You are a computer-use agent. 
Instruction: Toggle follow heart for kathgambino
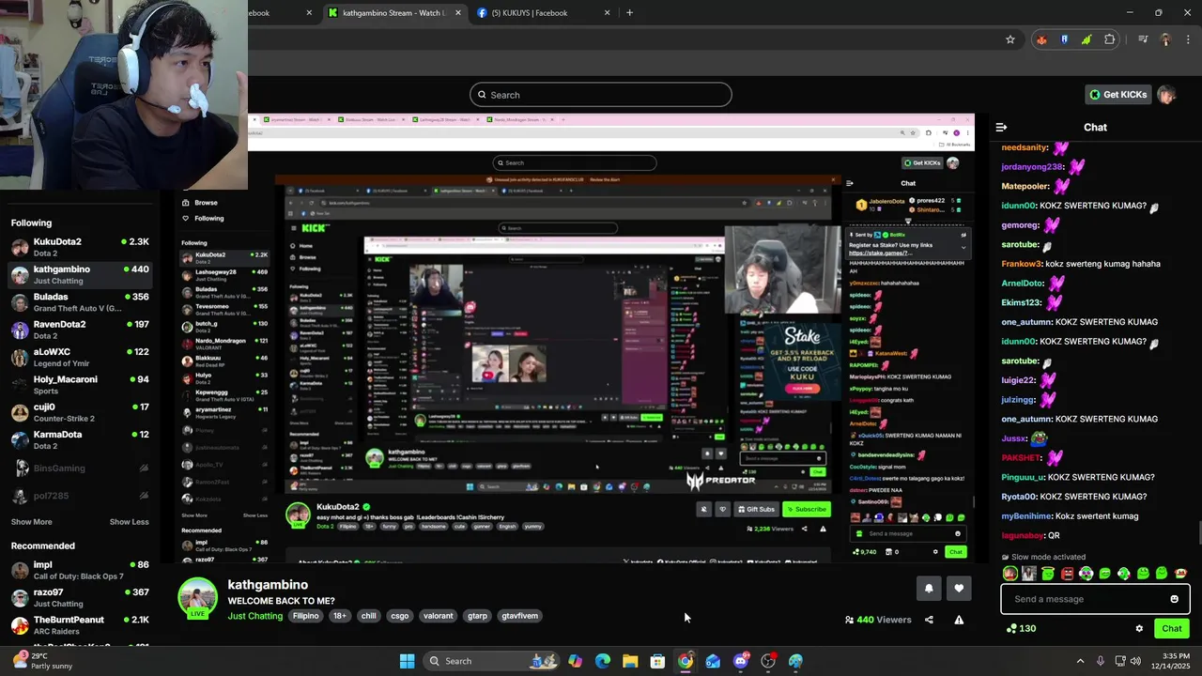coord(959,589)
